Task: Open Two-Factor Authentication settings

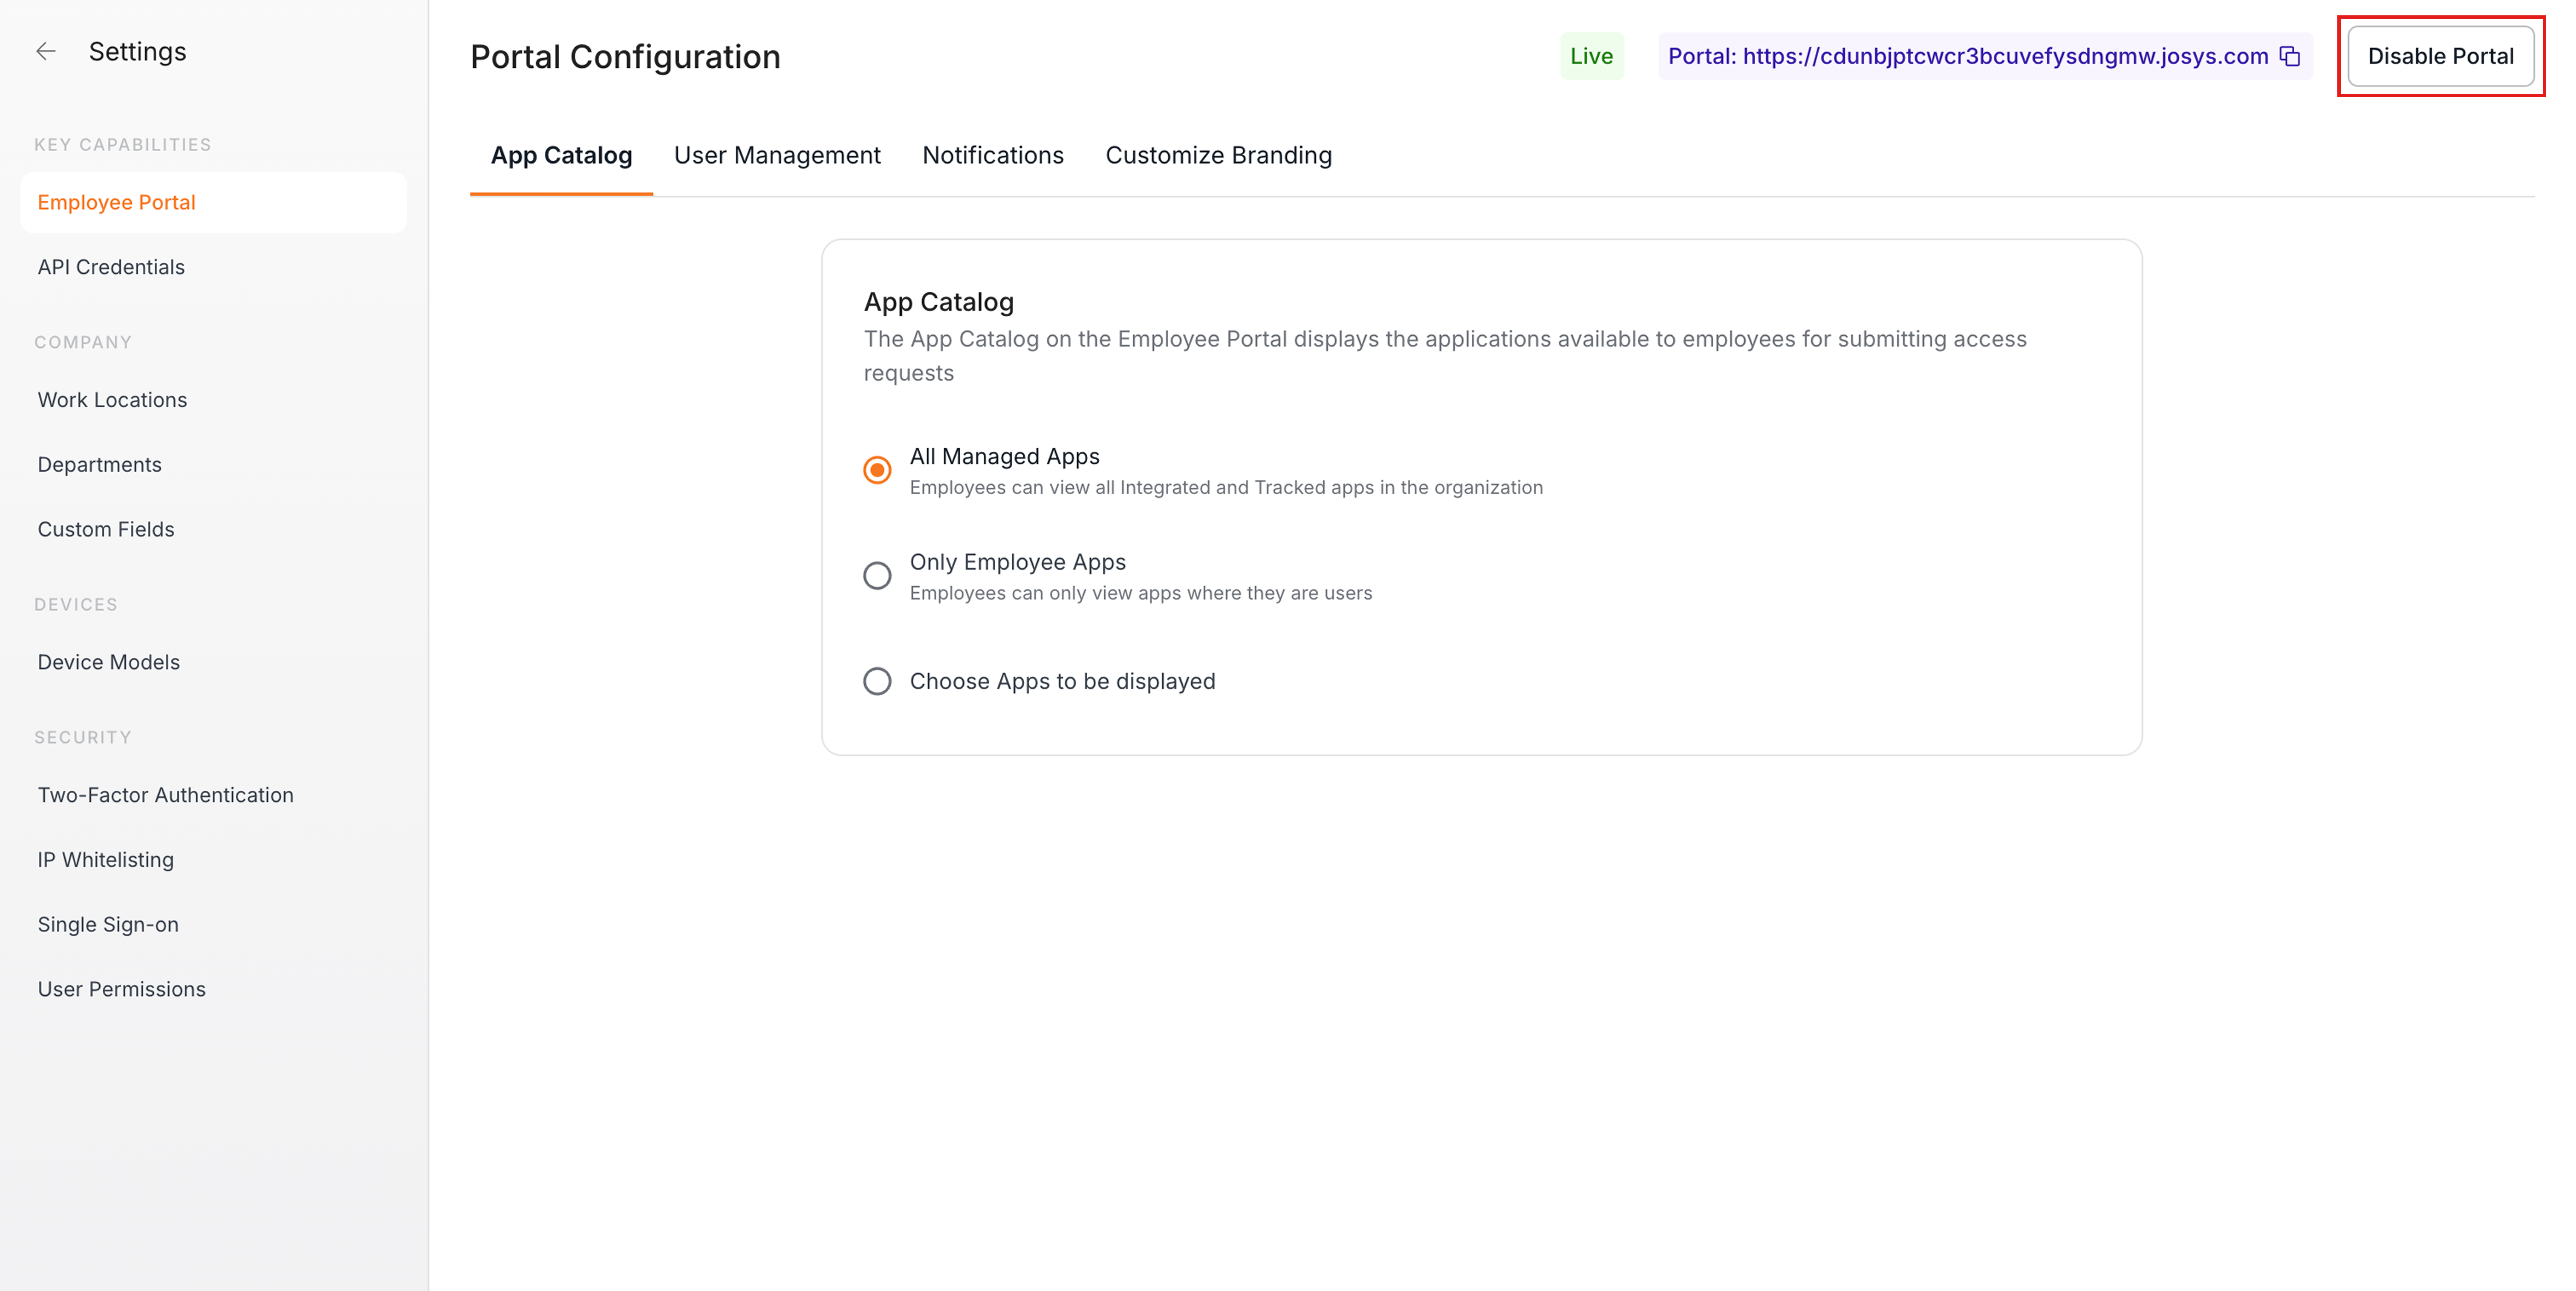Action: (166, 795)
